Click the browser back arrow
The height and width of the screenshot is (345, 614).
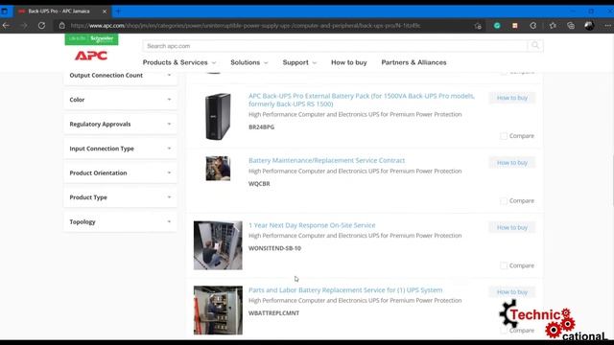(7, 26)
